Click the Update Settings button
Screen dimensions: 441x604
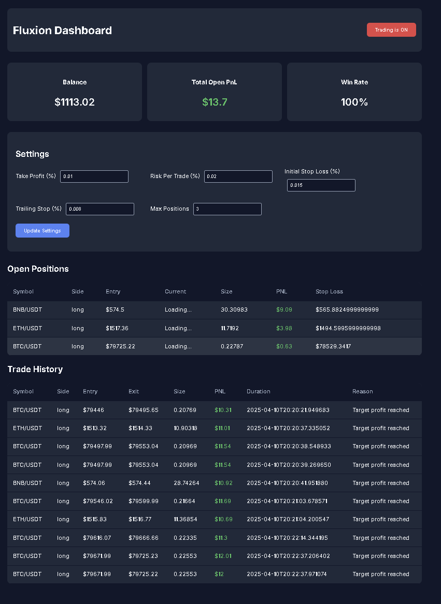(x=42, y=230)
